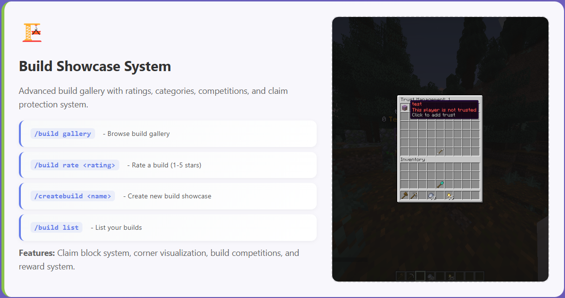Select the diamond-tipped arrow in Inventory
This screenshot has height=298, width=565.
tap(440, 184)
